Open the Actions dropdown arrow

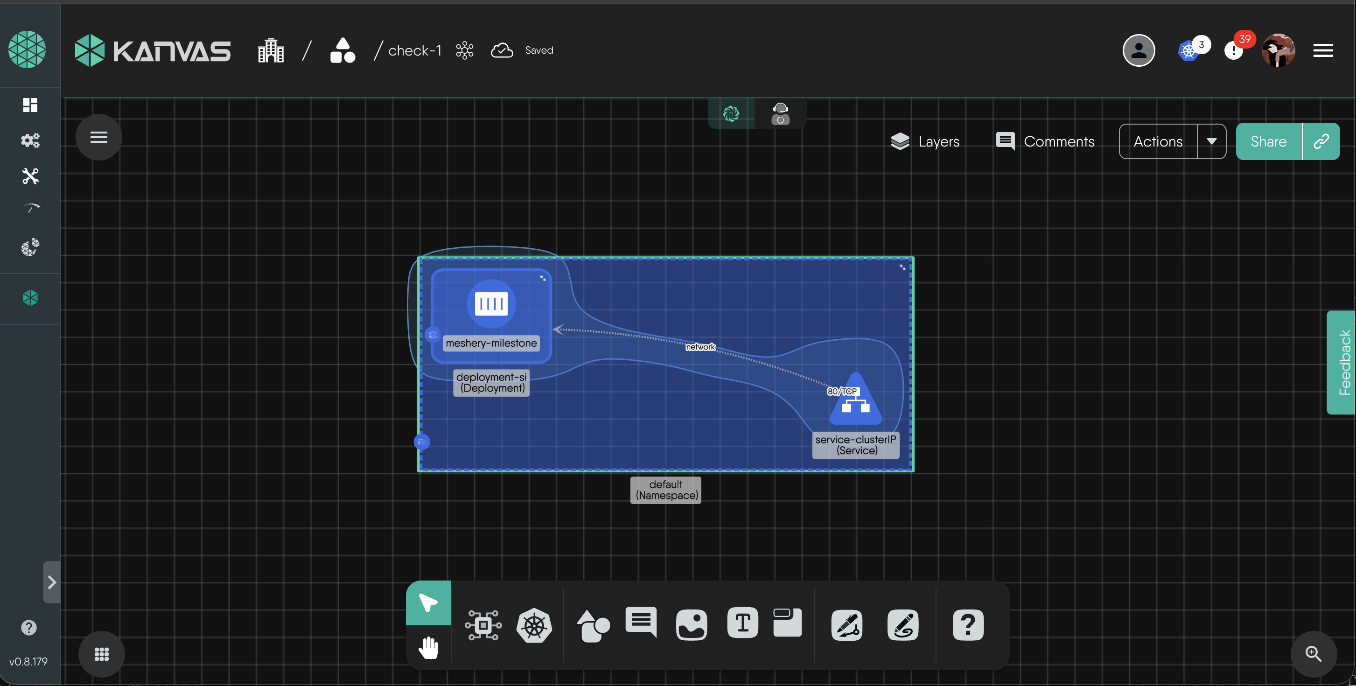click(x=1211, y=141)
